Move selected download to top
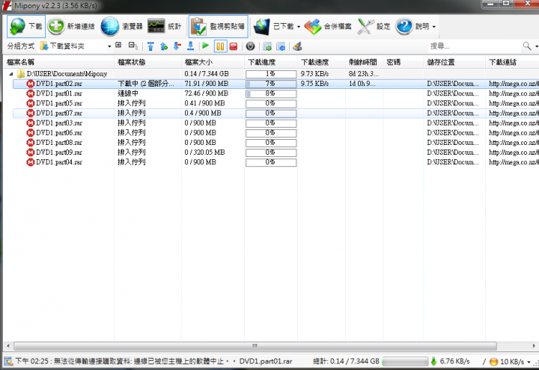Screen dimensions: 539x370 click(x=150, y=46)
